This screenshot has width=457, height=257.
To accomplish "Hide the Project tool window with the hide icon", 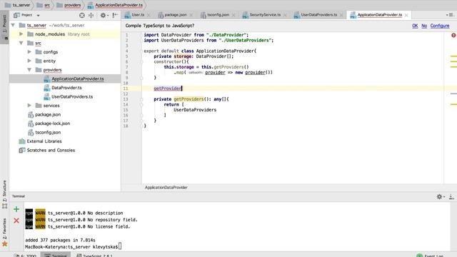I will click(115, 15).
